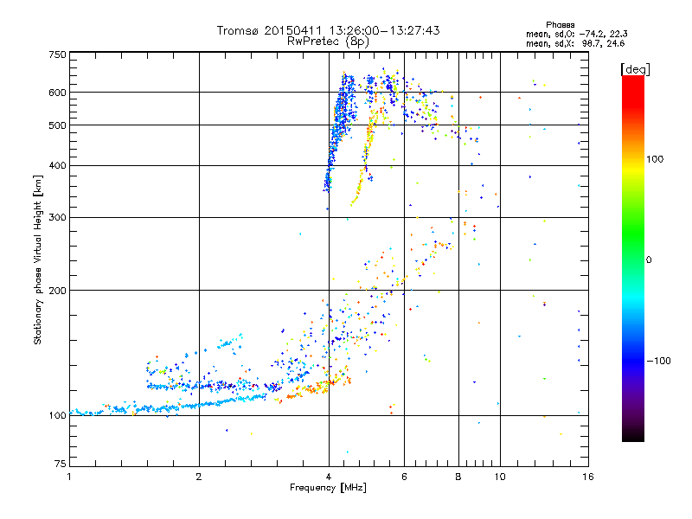Click the colorbar tick label '100'
The image size is (692, 519).
tap(655, 159)
